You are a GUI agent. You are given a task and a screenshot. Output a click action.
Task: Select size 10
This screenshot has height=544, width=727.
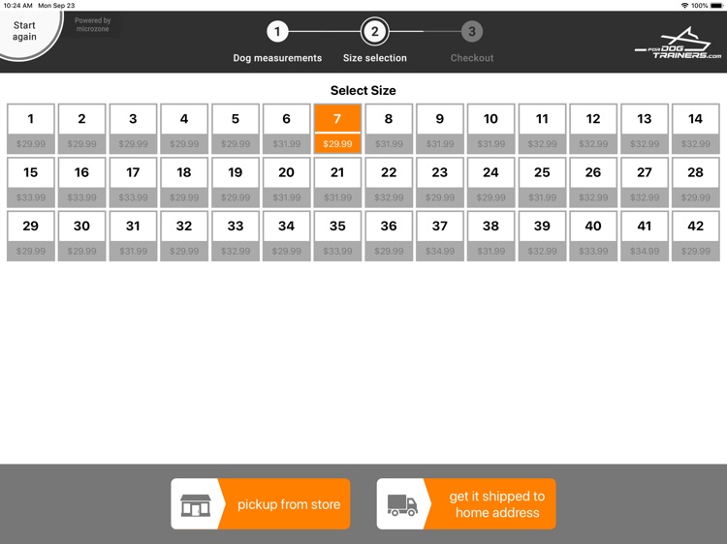click(x=491, y=129)
